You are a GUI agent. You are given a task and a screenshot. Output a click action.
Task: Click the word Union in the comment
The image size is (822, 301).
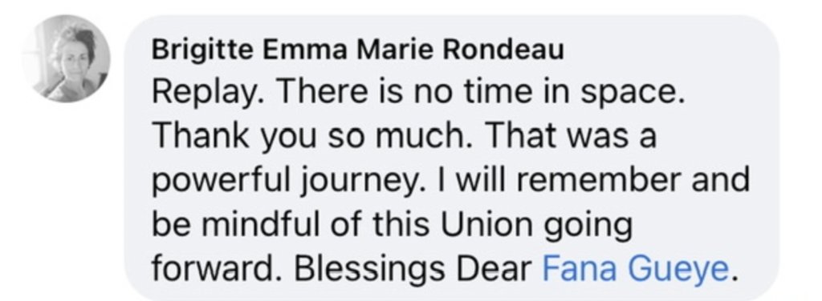point(486,225)
